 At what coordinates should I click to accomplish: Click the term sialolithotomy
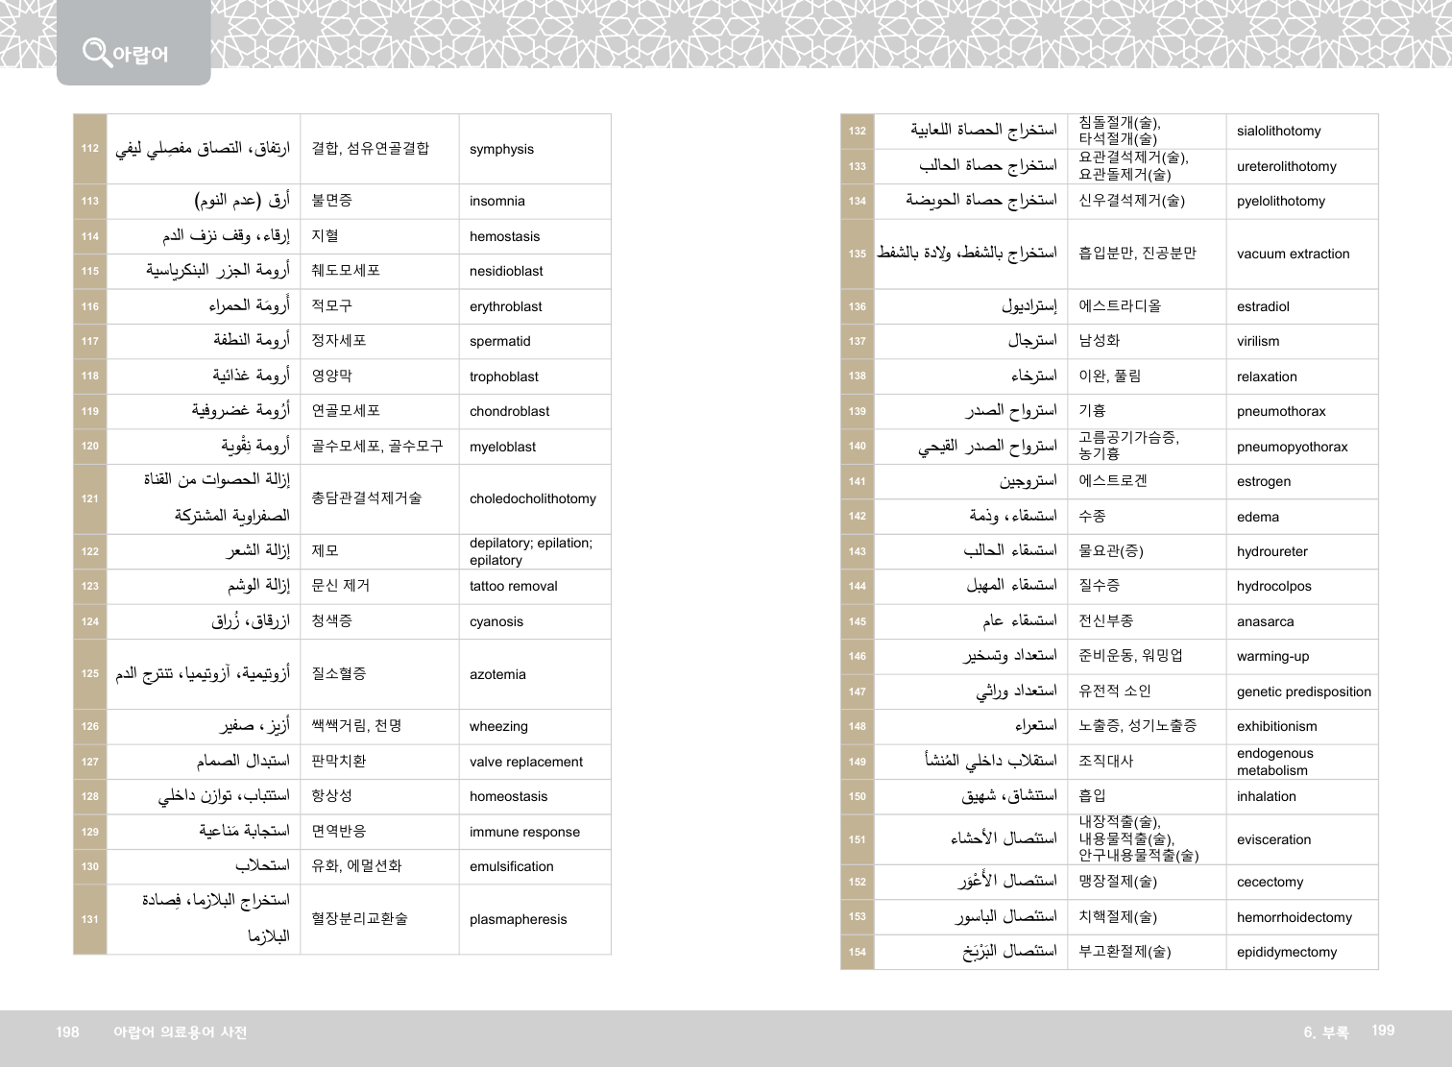[1278, 132]
